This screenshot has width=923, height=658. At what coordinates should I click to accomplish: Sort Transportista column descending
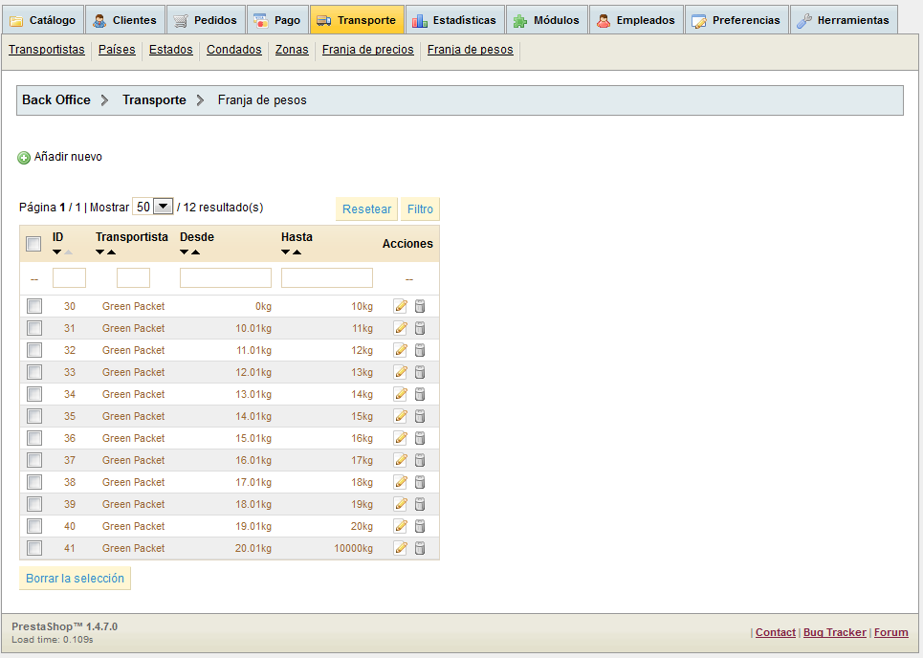[x=100, y=252]
